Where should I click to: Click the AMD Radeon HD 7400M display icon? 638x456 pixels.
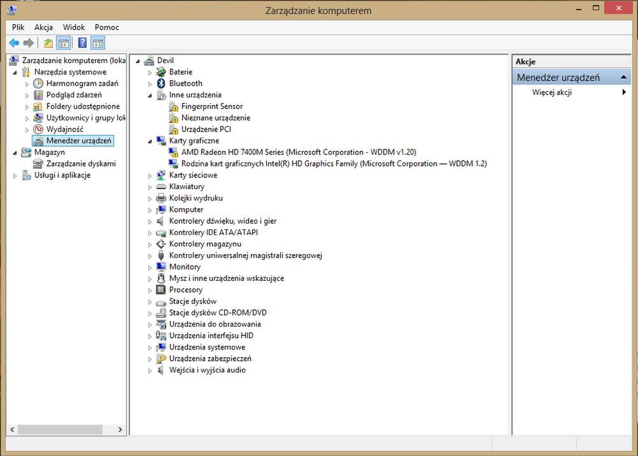pos(173,152)
